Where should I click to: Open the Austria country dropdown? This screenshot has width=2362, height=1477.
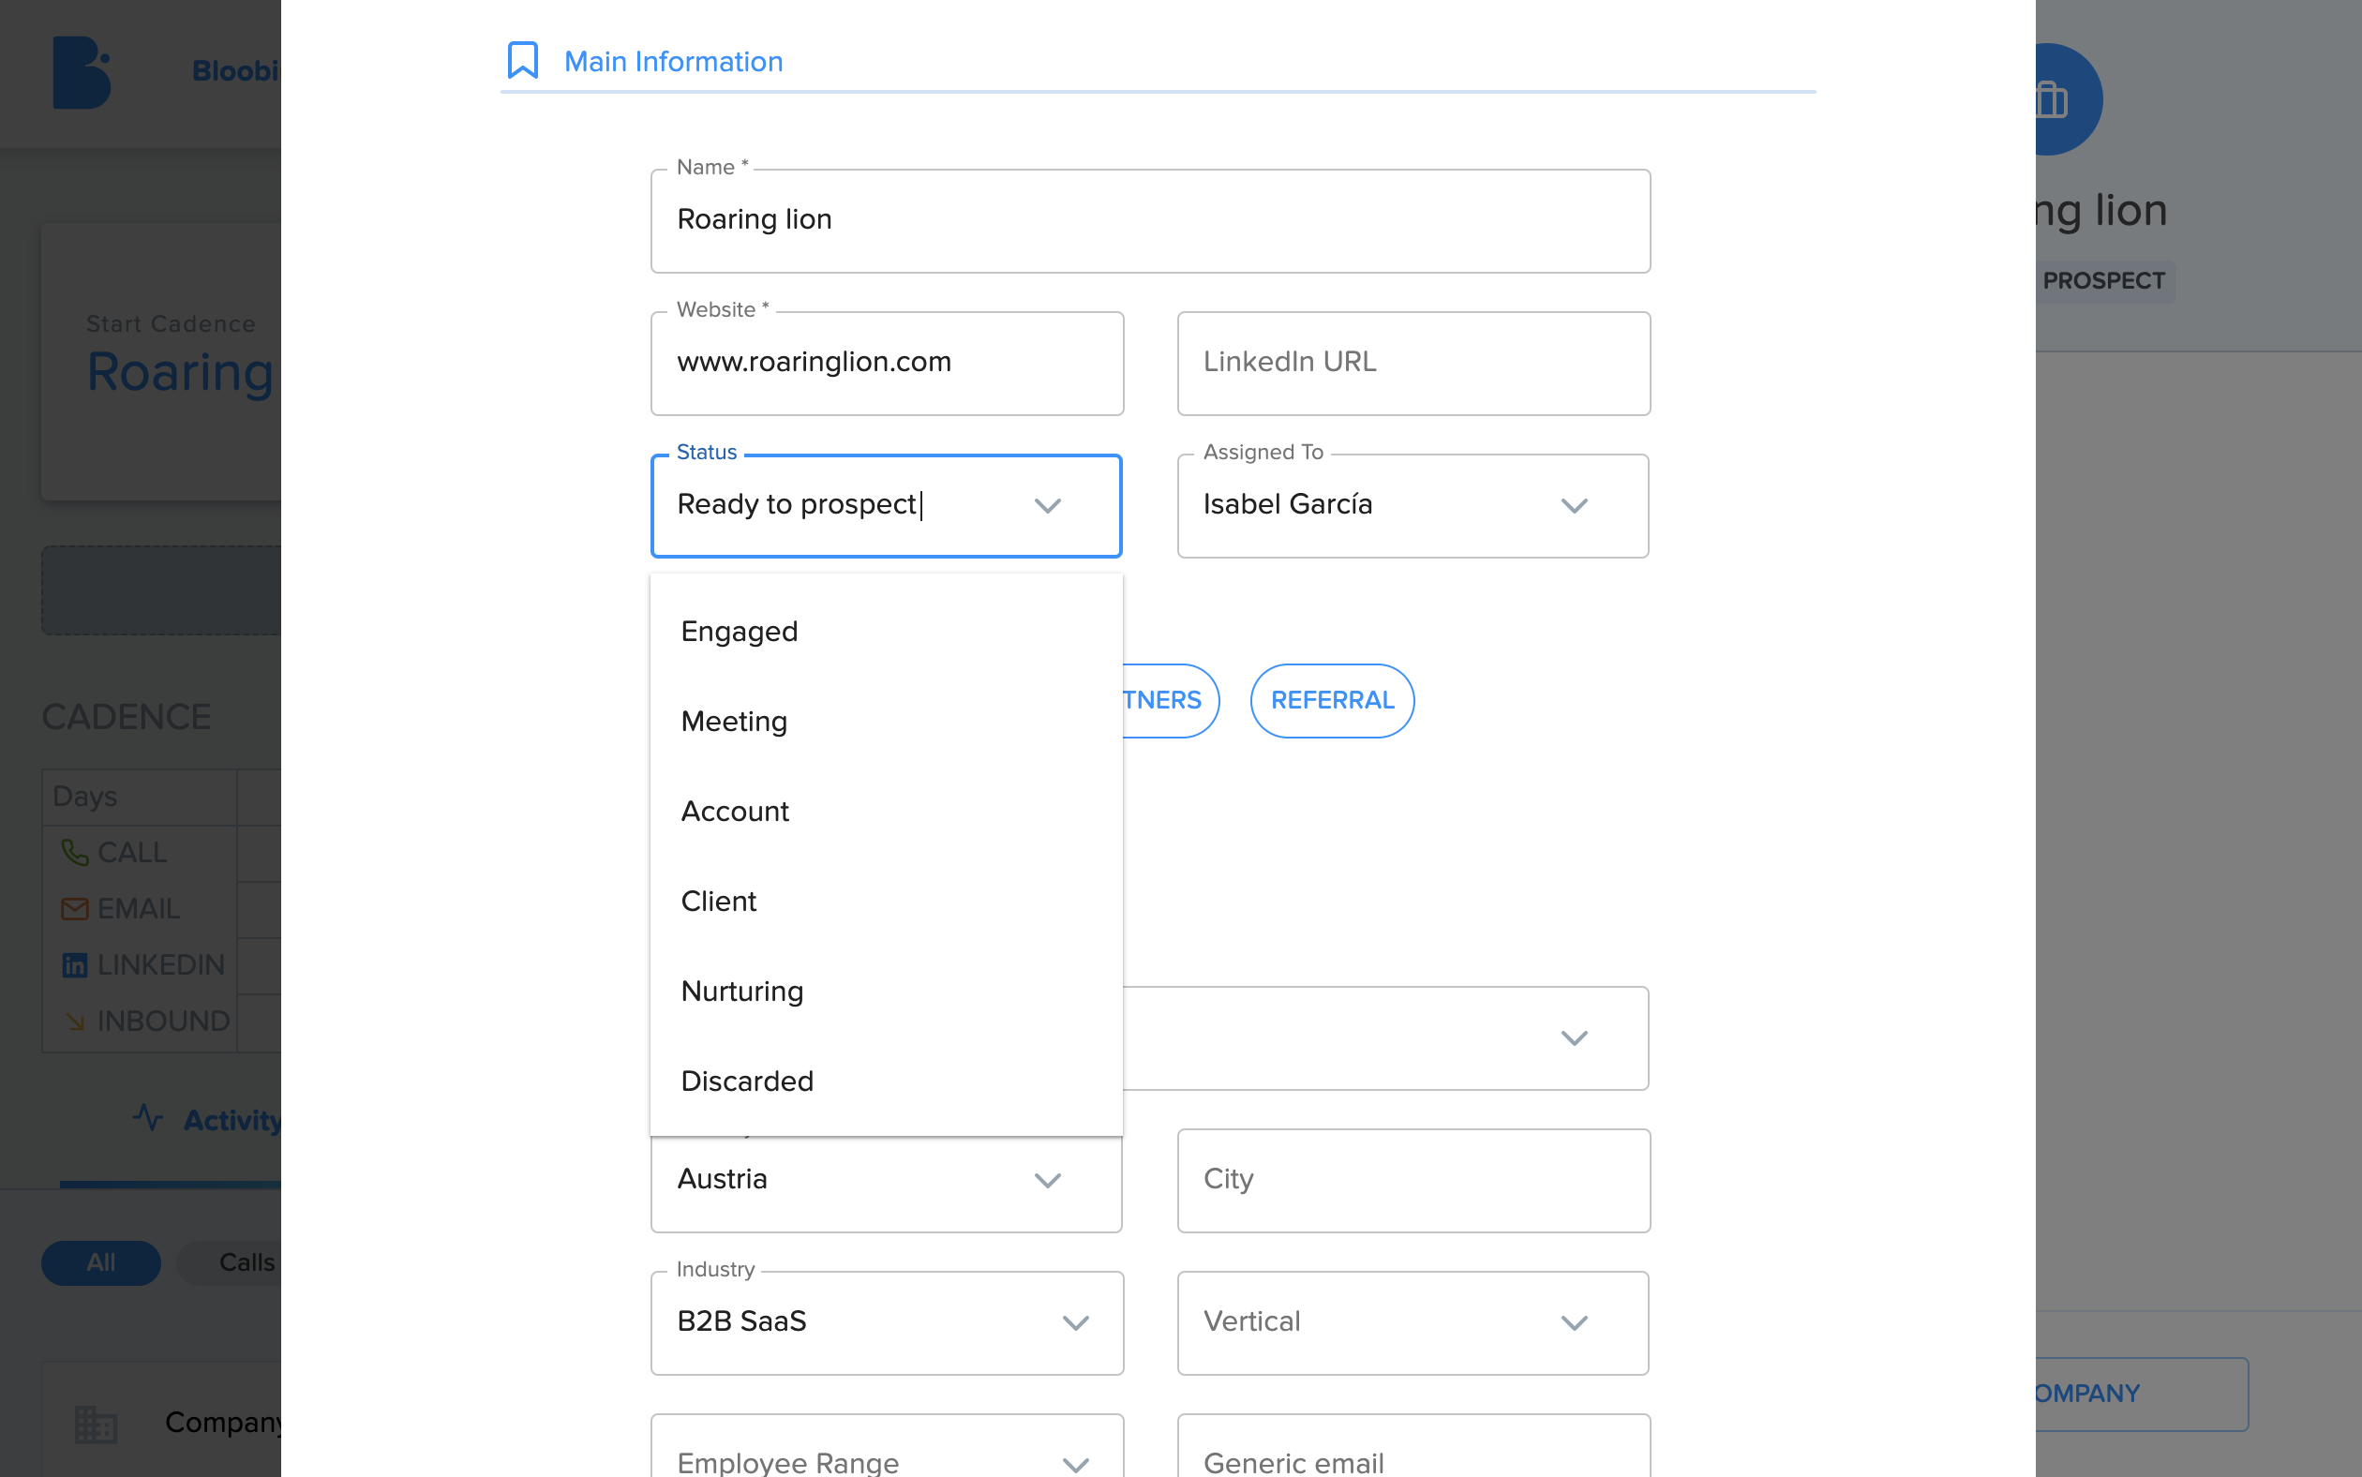(886, 1180)
